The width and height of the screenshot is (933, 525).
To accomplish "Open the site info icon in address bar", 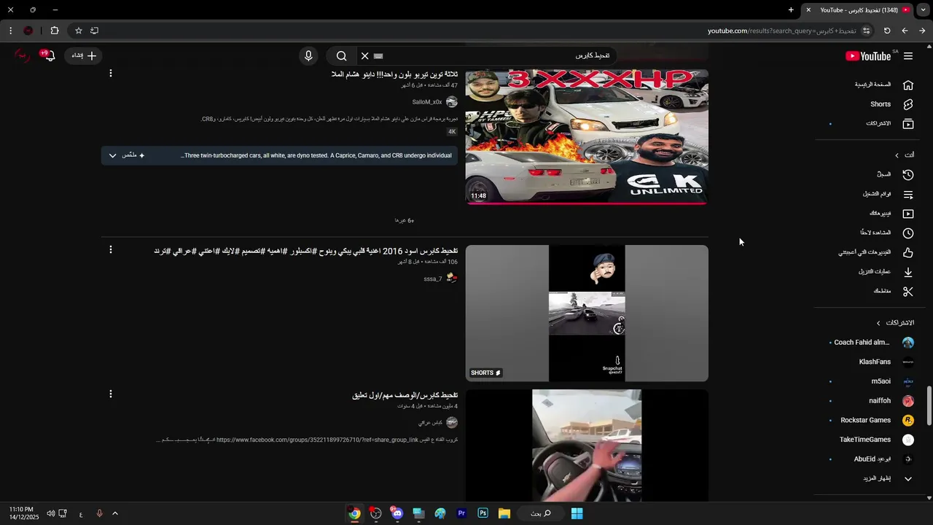I will click(866, 31).
